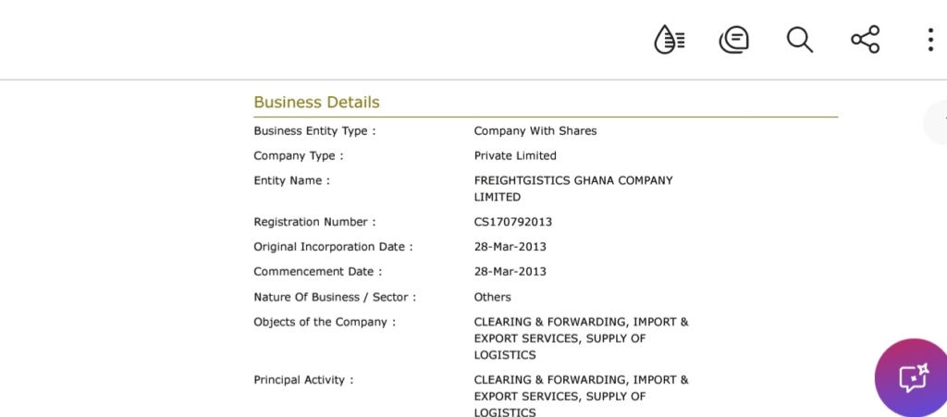The width and height of the screenshot is (947, 417).
Task: Open Liquid Mode reading view
Action: coord(669,40)
